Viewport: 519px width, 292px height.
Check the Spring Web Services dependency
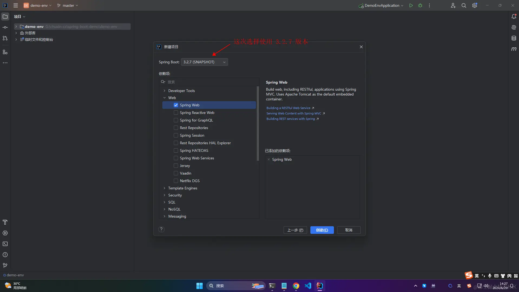(176, 158)
